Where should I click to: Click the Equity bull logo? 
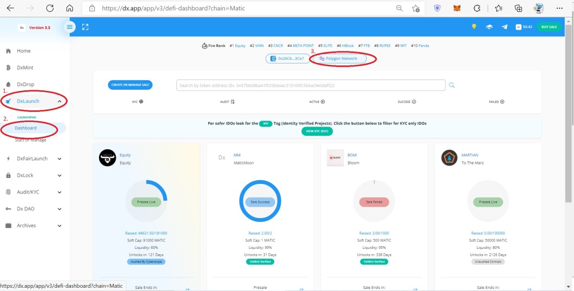click(x=107, y=158)
